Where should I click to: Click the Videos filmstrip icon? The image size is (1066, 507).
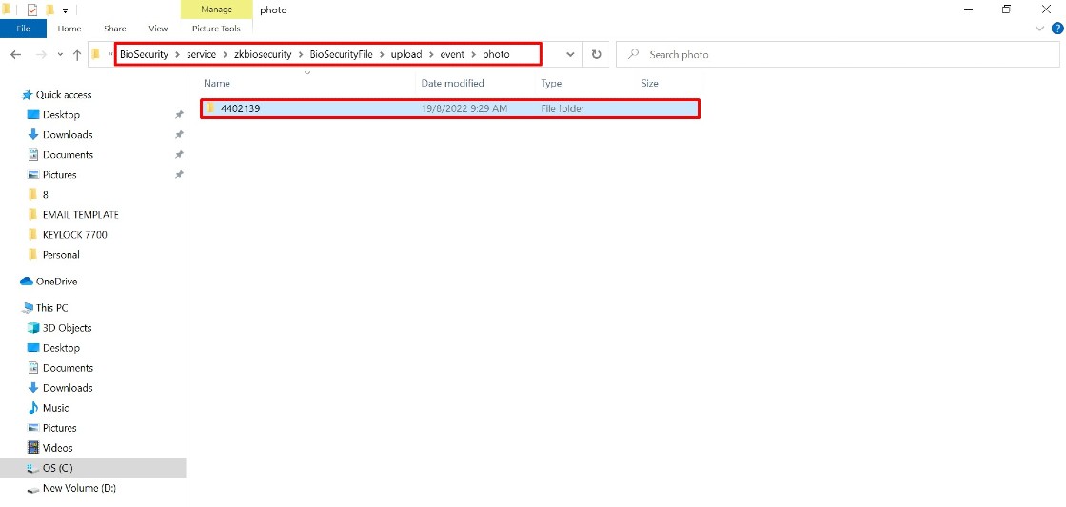[x=32, y=448]
